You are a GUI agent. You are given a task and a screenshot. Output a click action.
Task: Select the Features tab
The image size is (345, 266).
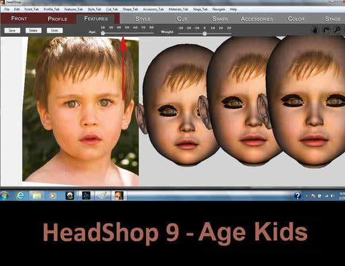[x=96, y=18]
